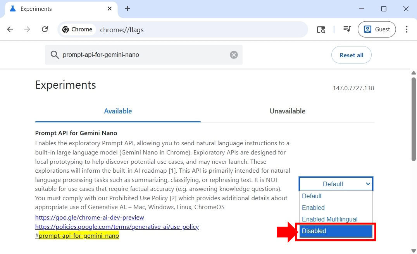The image size is (417, 254).
Task: Select the Experiments browser tab
Action: coord(60,9)
